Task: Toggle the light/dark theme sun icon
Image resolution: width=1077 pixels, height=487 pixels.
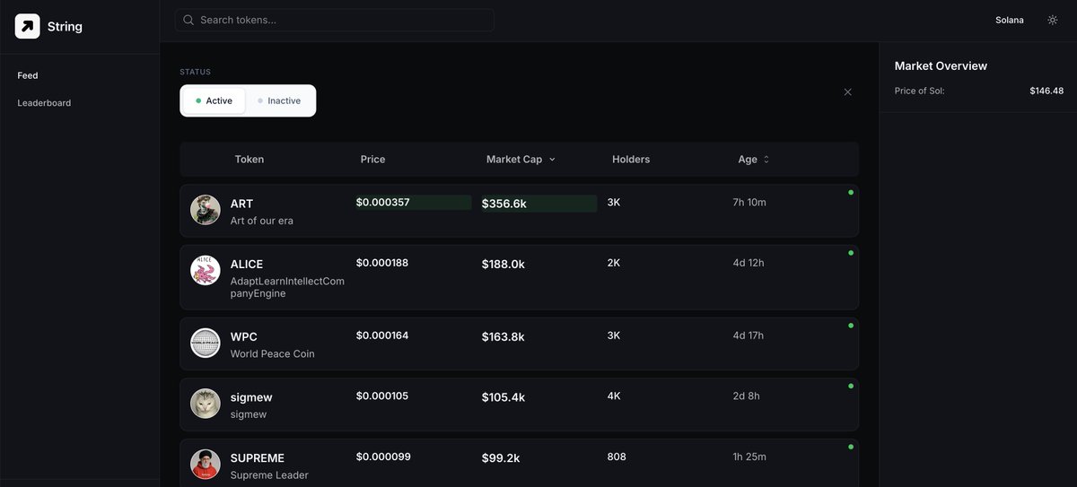Action: (x=1053, y=20)
